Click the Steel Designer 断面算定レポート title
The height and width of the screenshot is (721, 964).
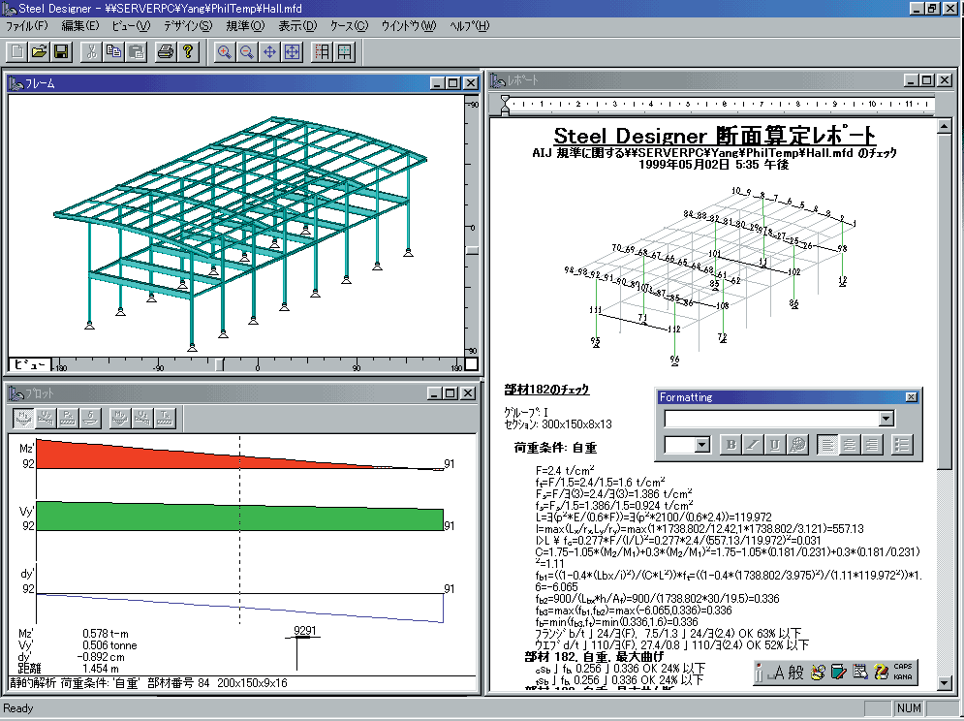click(714, 136)
